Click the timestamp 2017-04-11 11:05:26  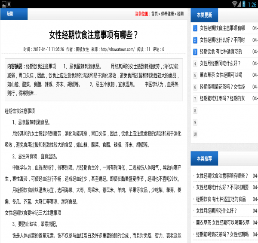coord(49,49)
